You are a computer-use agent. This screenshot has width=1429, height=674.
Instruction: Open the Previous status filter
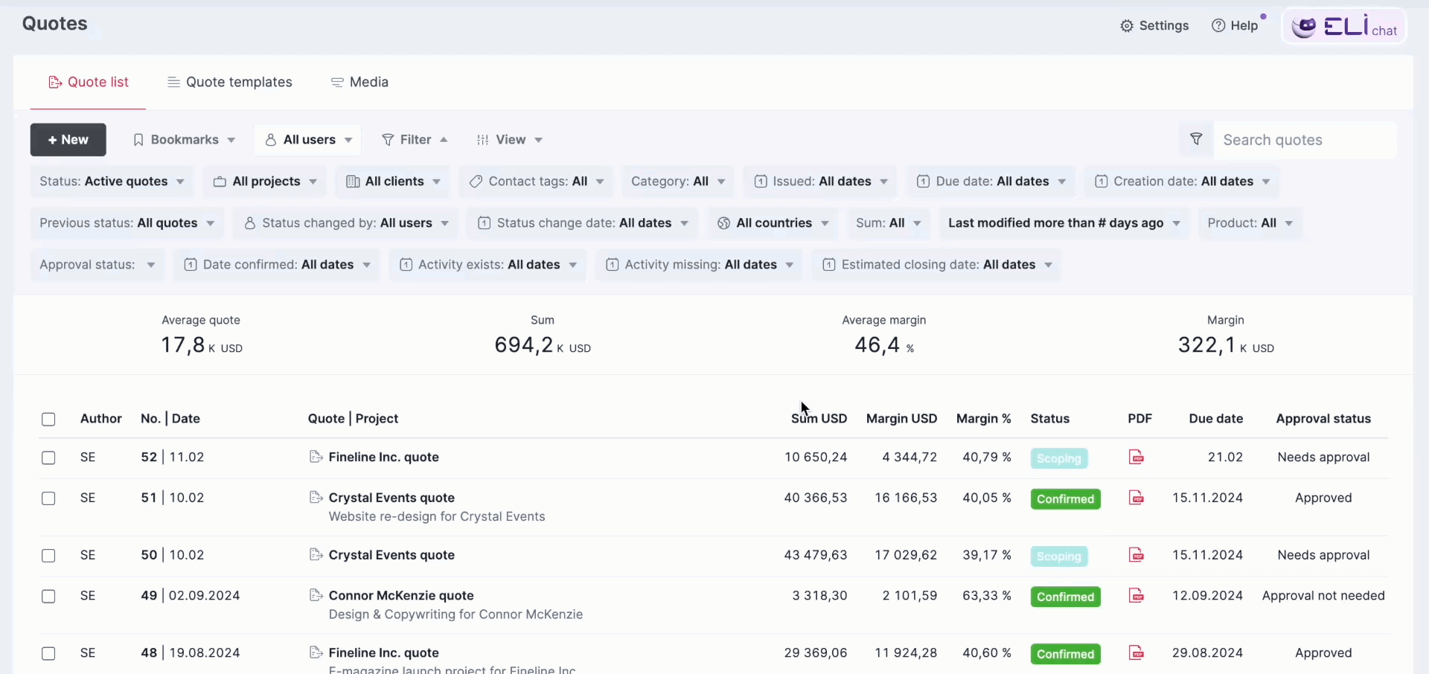click(127, 223)
